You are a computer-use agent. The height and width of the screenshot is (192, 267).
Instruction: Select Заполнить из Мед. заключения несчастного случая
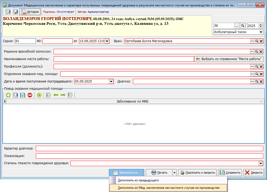[x=168, y=188]
